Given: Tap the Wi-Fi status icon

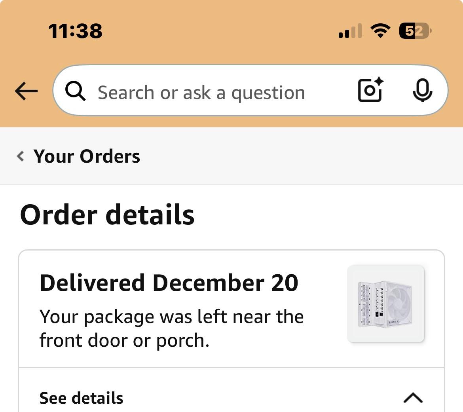Looking at the screenshot, I should pos(380,30).
